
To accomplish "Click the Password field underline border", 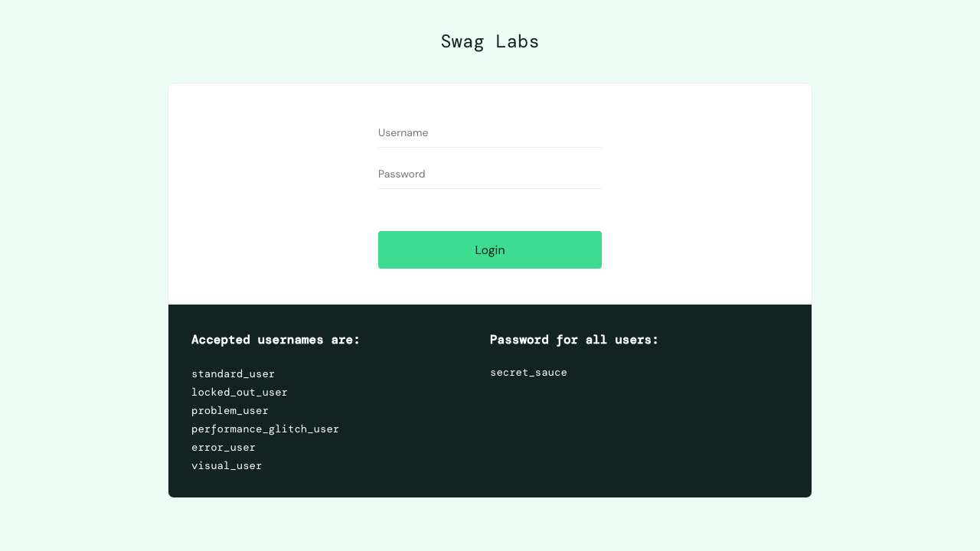I will [x=490, y=187].
